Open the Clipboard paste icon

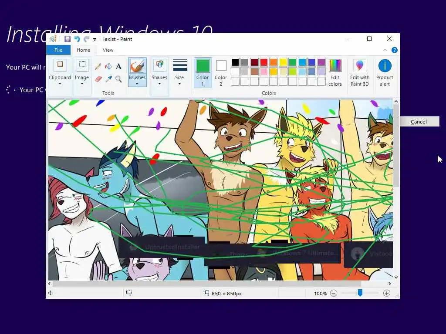pos(60,65)
